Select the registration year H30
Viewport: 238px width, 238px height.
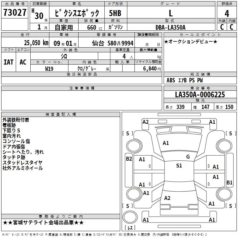click(x=38, y=14)
